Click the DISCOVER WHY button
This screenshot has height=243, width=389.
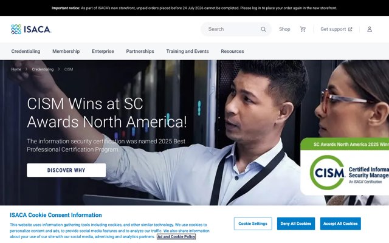[66, 170]
